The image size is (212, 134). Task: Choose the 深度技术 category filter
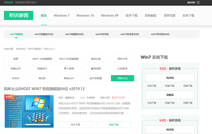point(42,68)
